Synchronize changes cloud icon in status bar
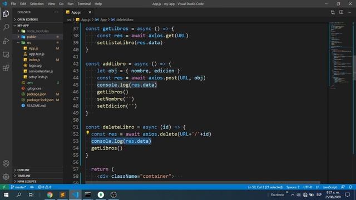Image resolution: width=356 pixels, height=200 pixels. click(32, 187)
